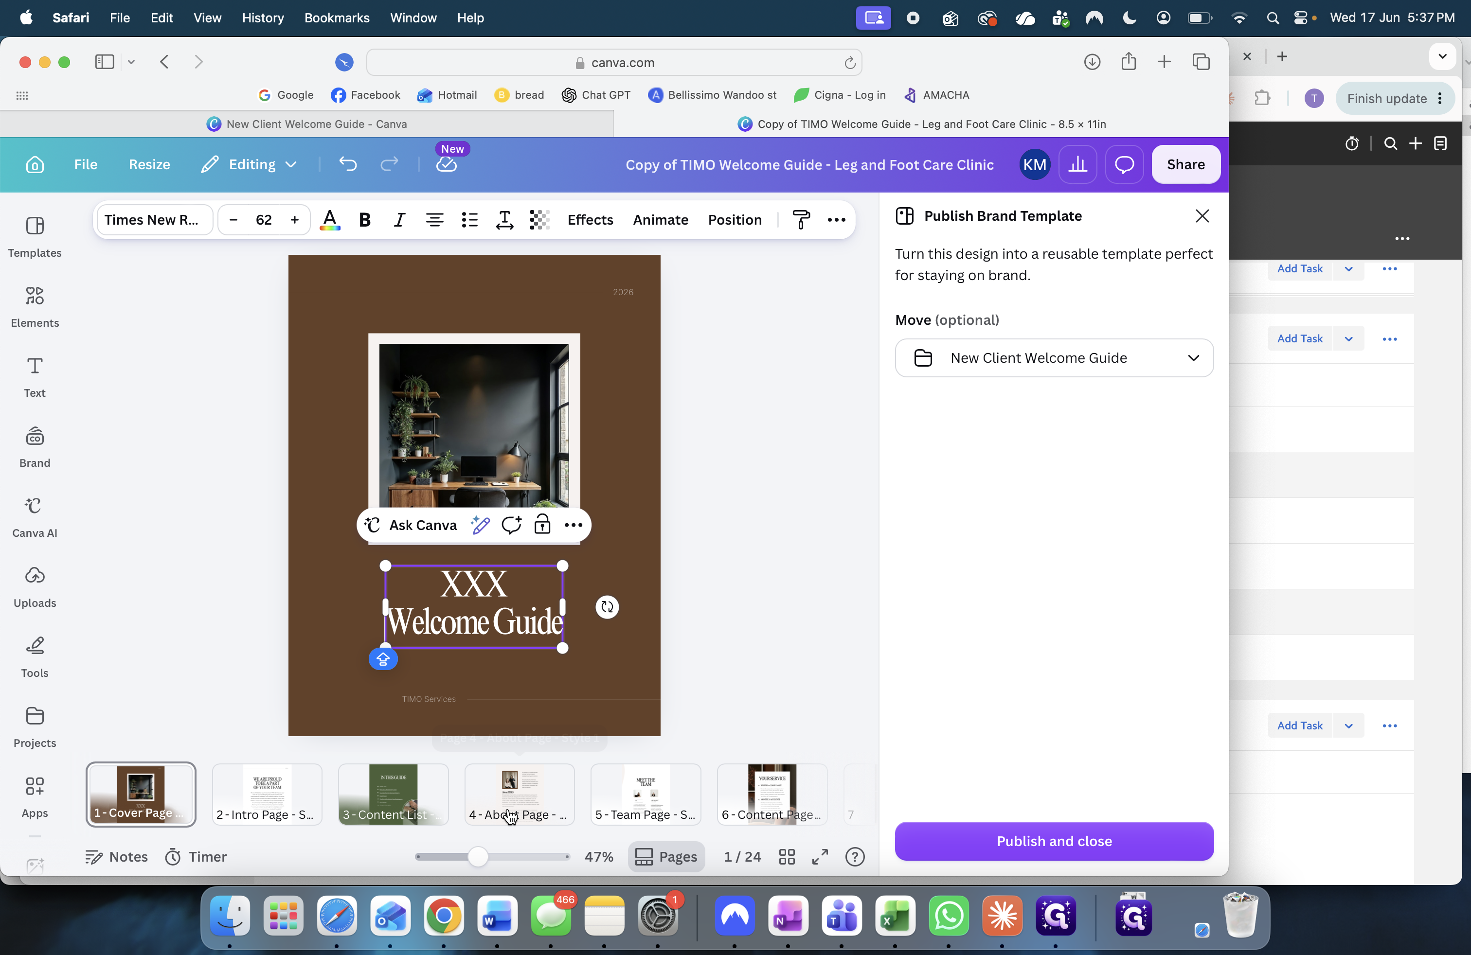1471x955 pixels.
Task: Select the 2 - Intro Page thumbnail
Action: 267,795
